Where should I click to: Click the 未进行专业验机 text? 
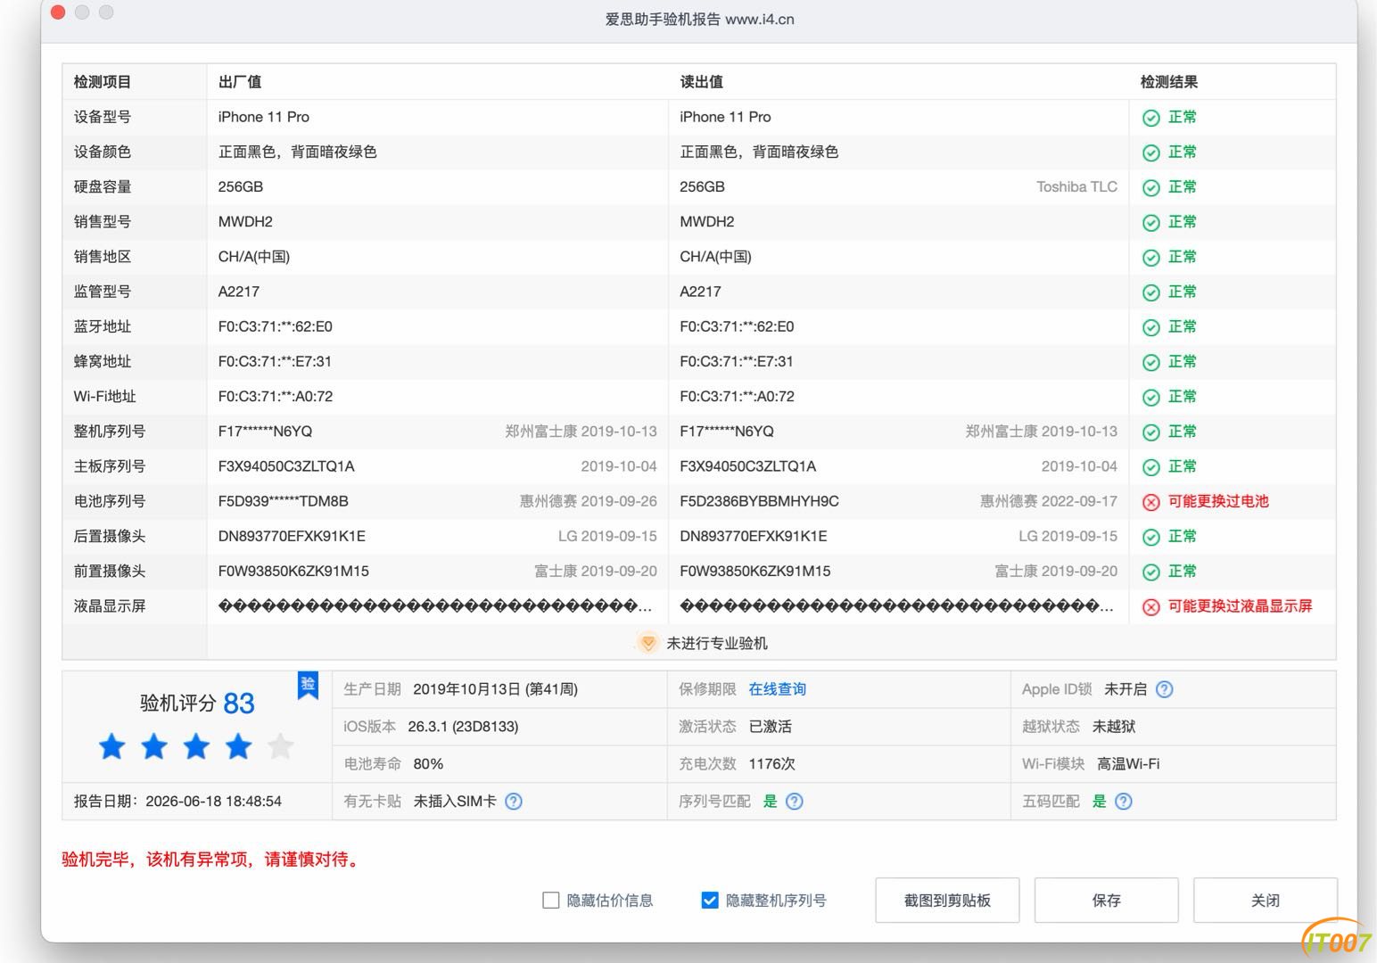point(717,643)
